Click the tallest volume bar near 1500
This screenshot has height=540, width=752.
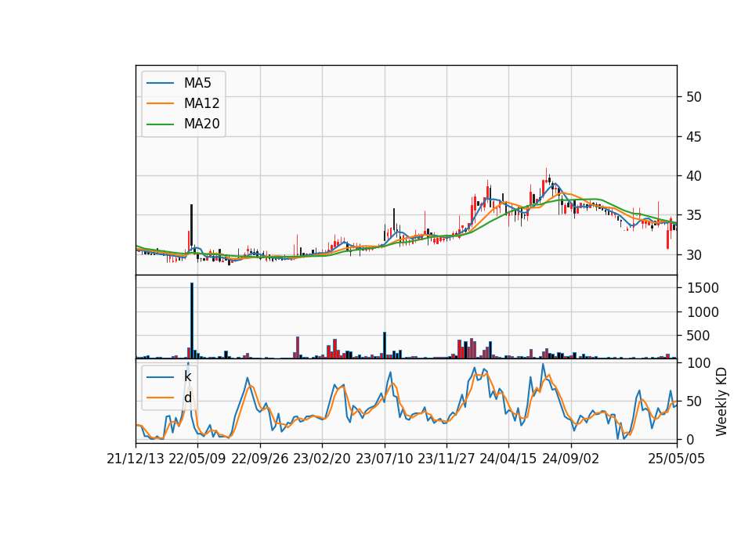tap(192, 321)
